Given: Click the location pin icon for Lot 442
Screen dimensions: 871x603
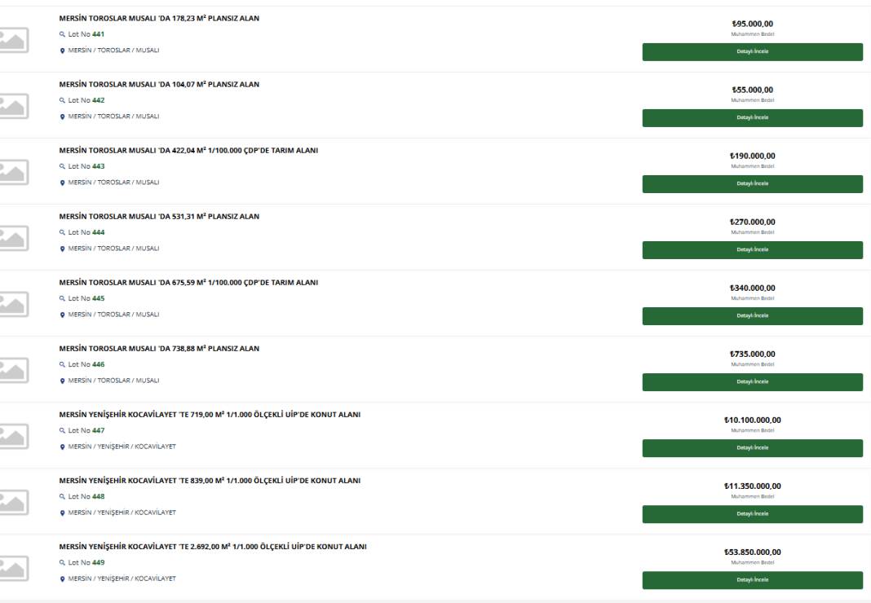Looking at the screenshot, I should pyautogui.click(x=62, y=117).
